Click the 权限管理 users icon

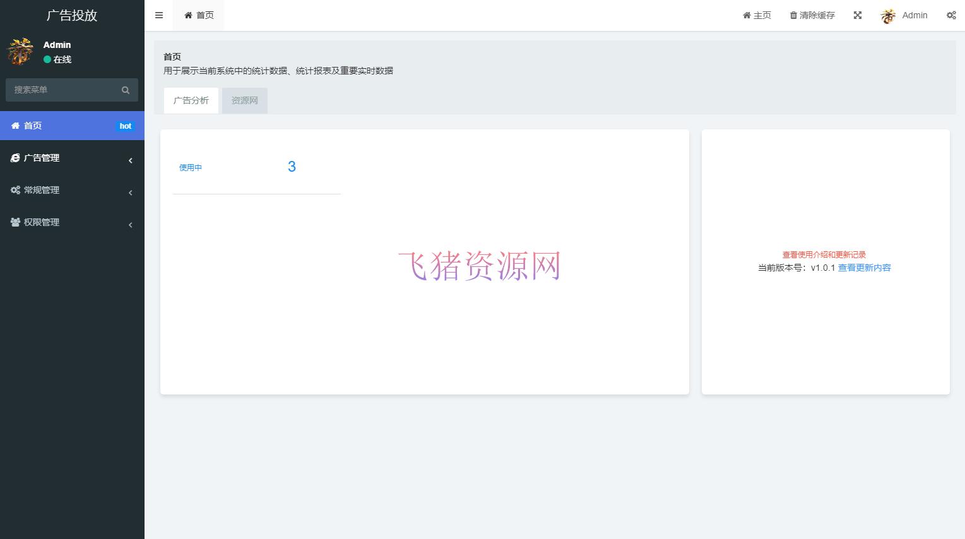[x=15, y=222]
